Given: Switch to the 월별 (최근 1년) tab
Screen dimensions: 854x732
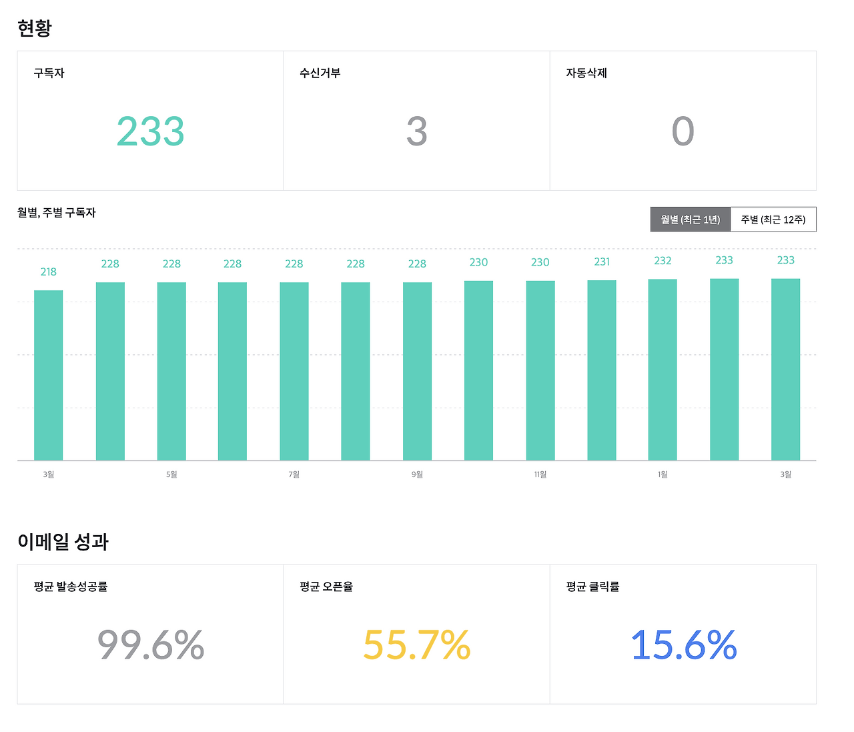Looking at the screenshot, I should 691,220.
